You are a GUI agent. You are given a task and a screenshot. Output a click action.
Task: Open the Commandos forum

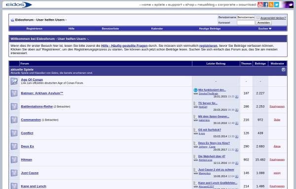31,120
